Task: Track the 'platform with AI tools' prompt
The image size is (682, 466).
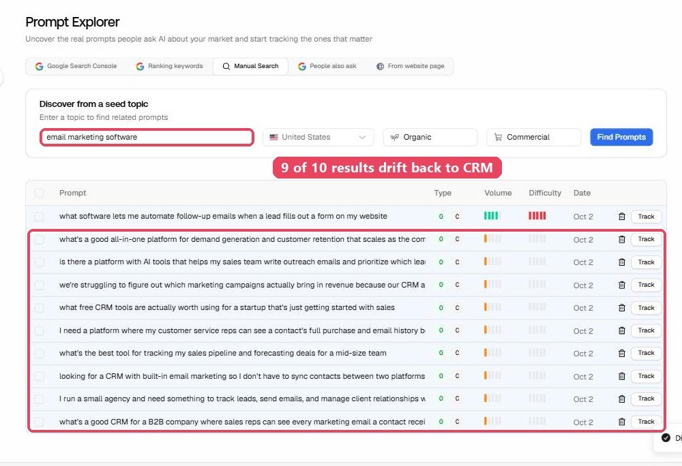Action: (646, 262)
